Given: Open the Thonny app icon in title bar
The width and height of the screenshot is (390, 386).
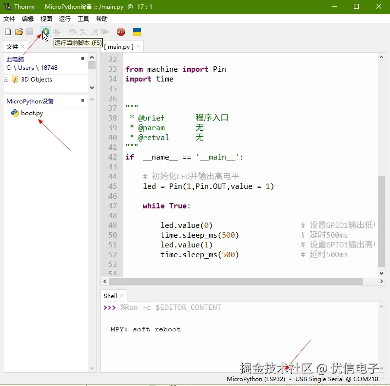Looking at the screenshot, I should [x=7, y=6].
